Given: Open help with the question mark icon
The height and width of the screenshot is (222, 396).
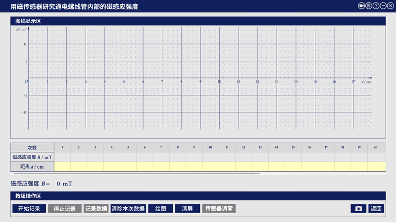Looking at the screenshot, I should pos(376,5).
